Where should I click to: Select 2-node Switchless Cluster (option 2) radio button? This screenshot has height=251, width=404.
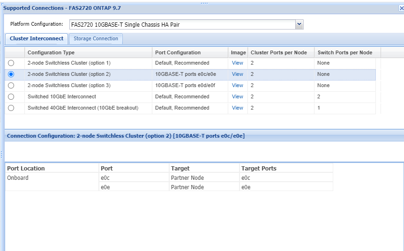click(11, 74)
